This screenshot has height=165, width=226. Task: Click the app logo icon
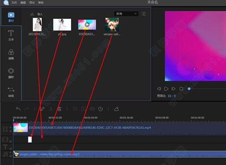coord(6,3)
